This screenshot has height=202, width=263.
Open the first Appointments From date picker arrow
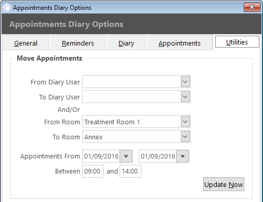tap(126, 156)
